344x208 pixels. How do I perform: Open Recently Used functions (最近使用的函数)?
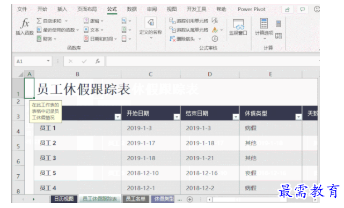coord(58,30)
